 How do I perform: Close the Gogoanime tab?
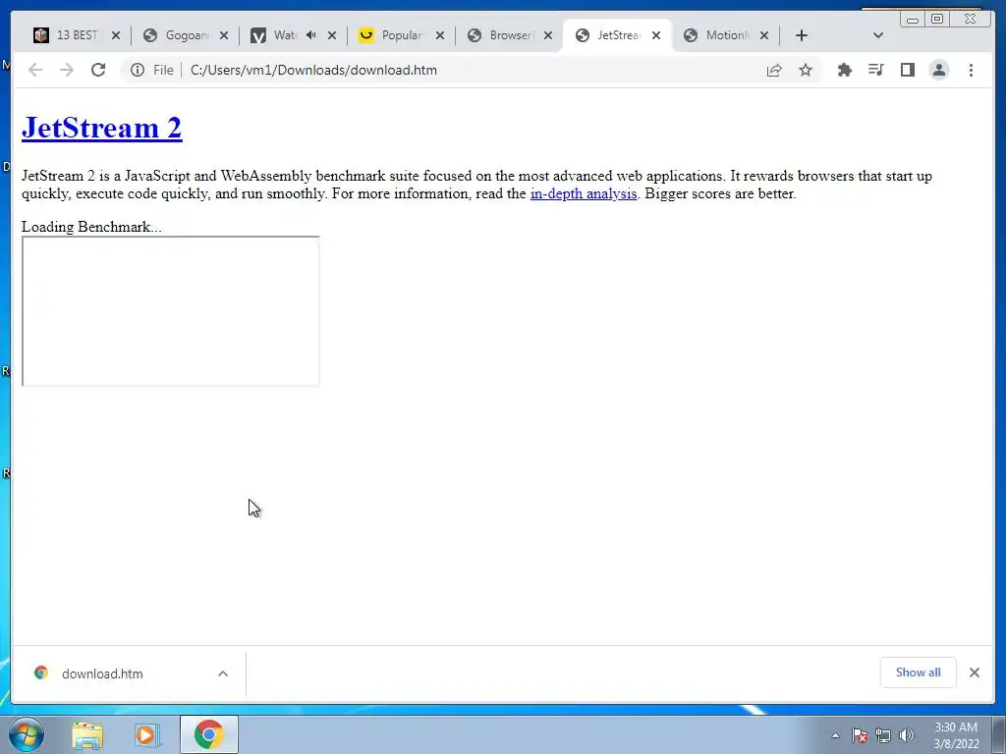(224, 35)
